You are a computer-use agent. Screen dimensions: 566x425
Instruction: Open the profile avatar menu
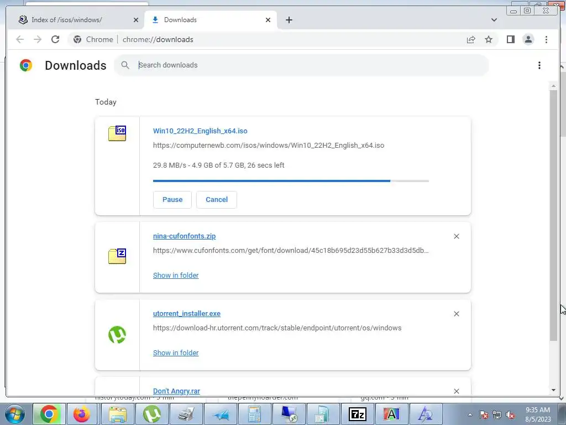click(x=528, y=39)
